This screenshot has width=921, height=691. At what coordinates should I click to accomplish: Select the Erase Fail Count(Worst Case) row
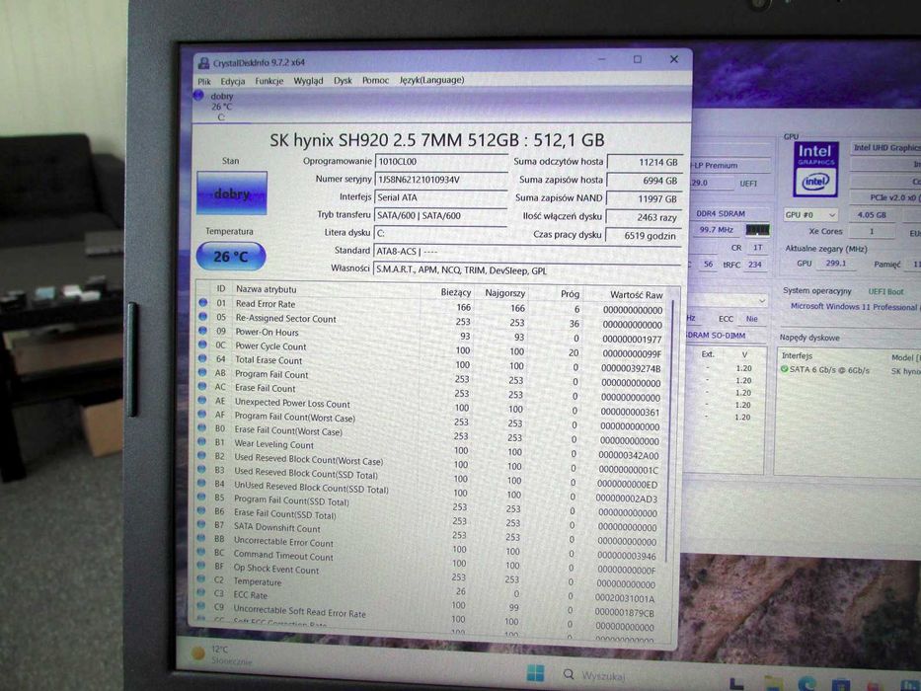click(430, 433)
